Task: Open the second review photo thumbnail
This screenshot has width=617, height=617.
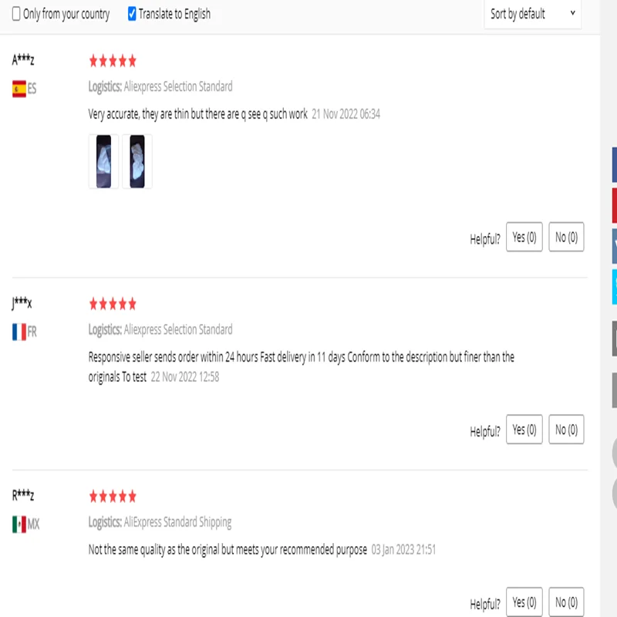Action: [x=137, y=161]
